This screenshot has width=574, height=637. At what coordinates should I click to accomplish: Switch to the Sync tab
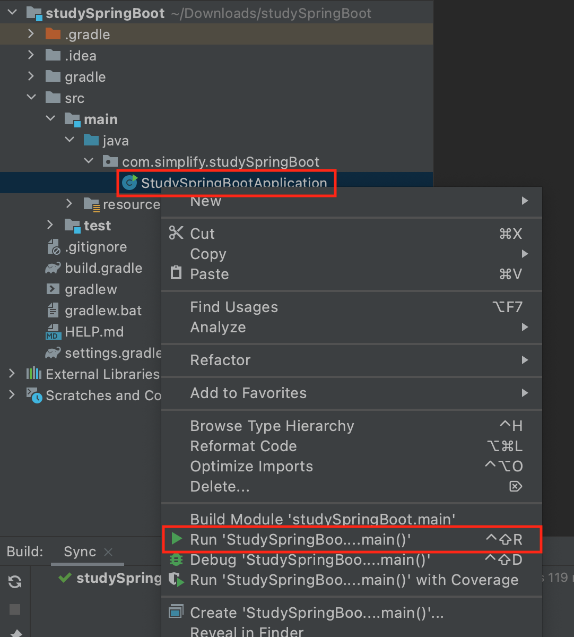pyautogui.click(x=80, y=552)
